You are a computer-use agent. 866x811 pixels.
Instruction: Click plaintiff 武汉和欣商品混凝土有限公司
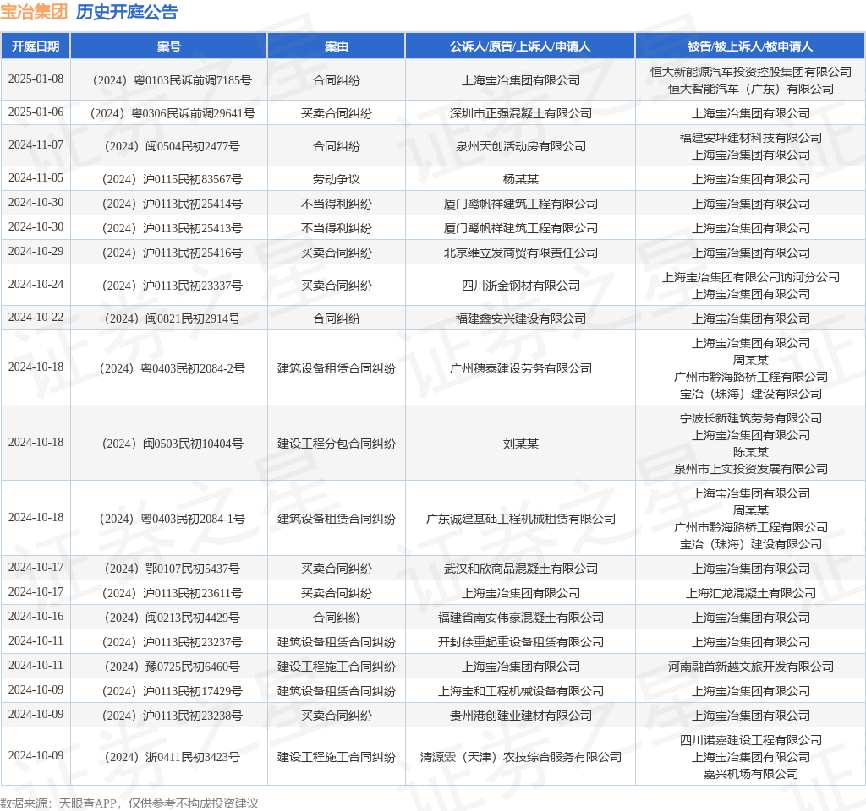tap(520, 569)
